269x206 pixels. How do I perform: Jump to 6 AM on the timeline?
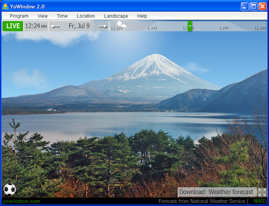coord(152,28)
